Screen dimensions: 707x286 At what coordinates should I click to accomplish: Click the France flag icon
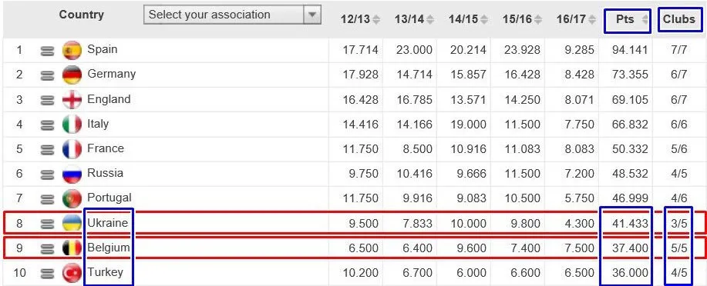72,149
